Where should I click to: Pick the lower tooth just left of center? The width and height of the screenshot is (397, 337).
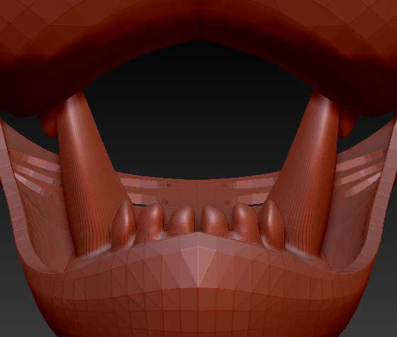tap(181, 219)
